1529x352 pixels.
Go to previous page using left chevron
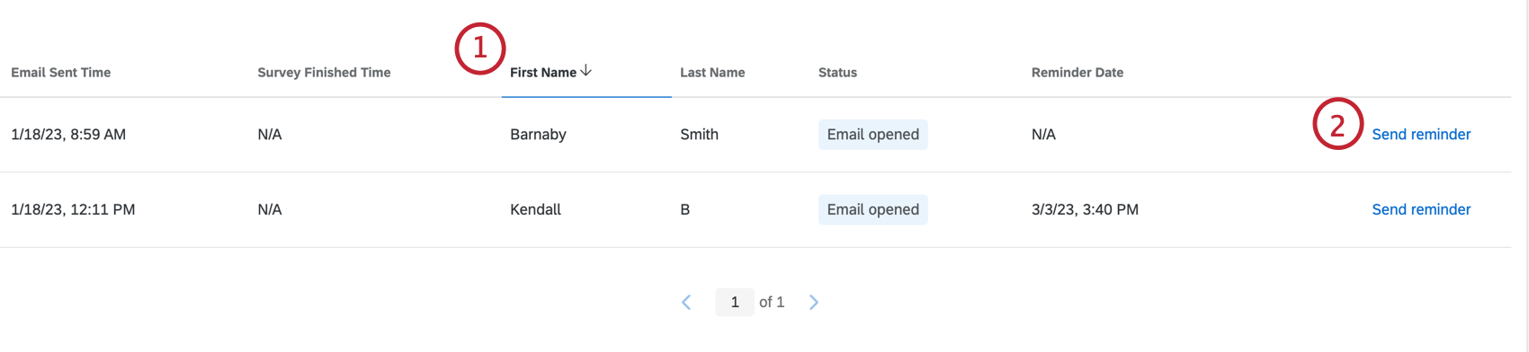[686, 303]
